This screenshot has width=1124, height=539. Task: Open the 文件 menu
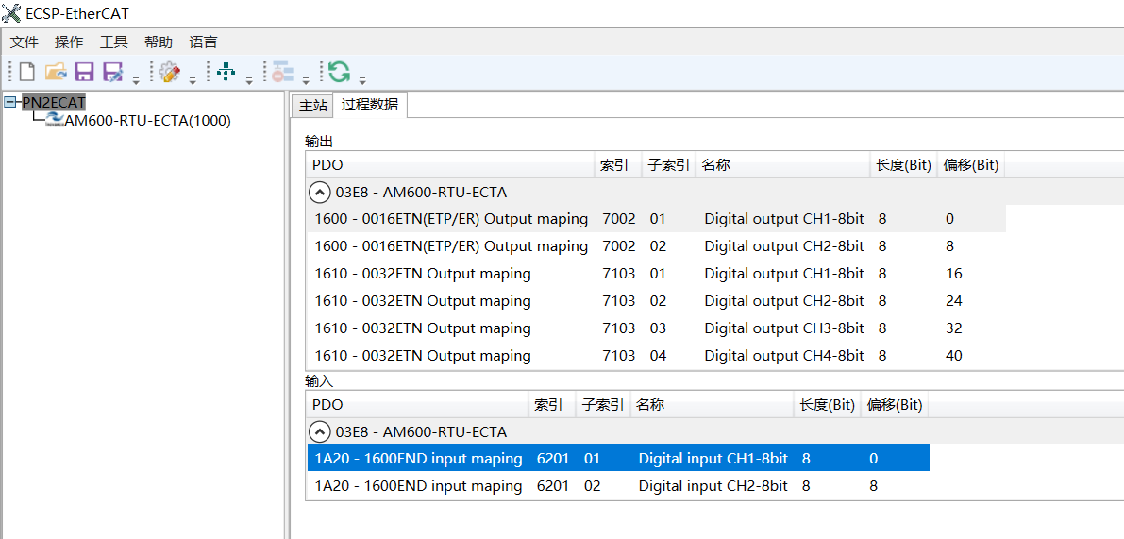(x=25, y=42)
